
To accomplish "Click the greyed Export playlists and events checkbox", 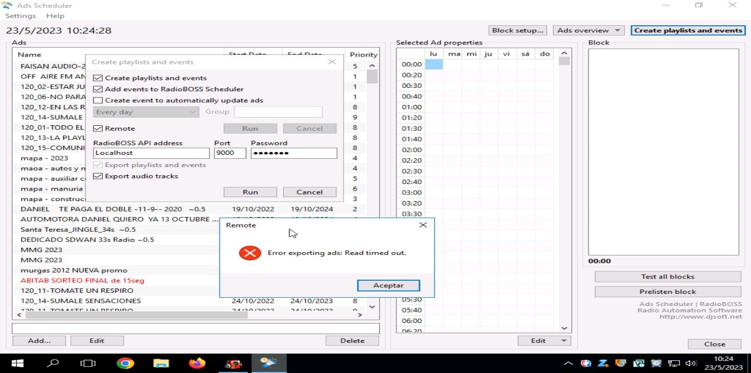I will click(98, 165).
